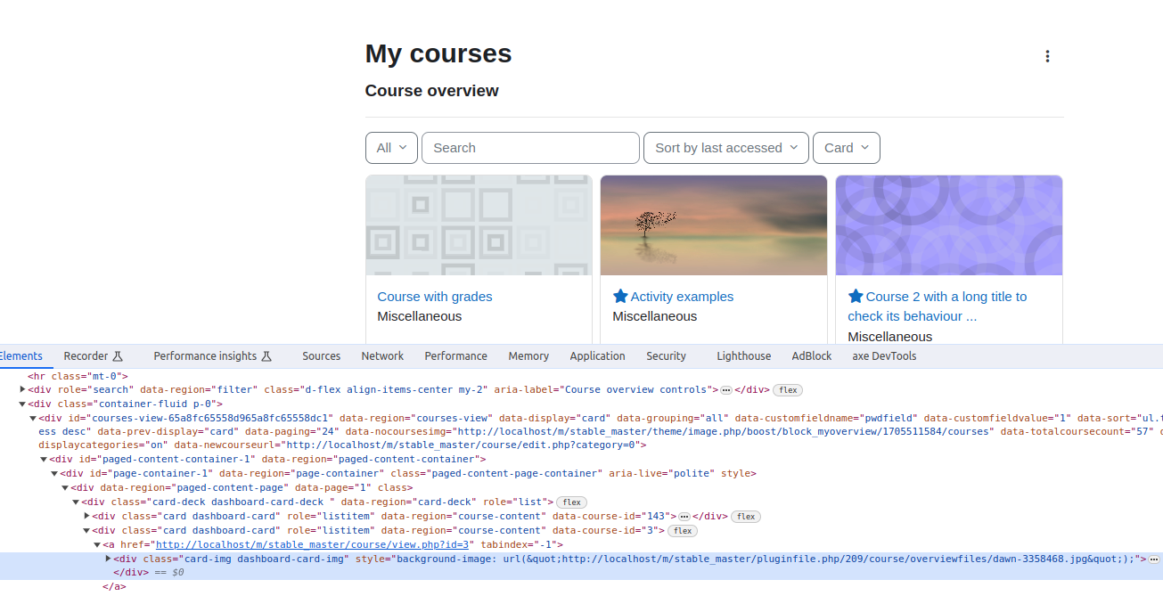Click the purple circles Course 2 thumbnail
This screenshot has height=596, width=1163.
click(949, 225)
